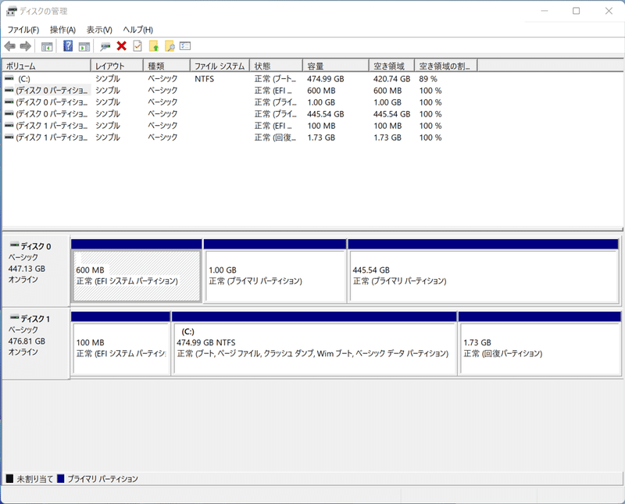Click the Disk Management title bar app icon

click(x=12, y=11)
